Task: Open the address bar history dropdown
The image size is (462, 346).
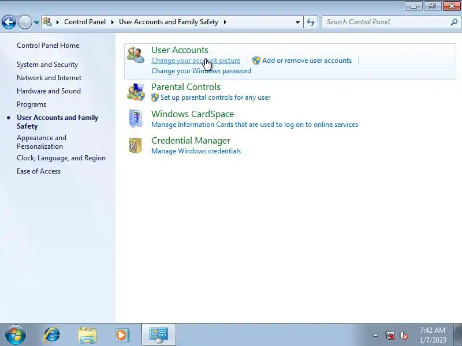Action: (x=297, y=22)
